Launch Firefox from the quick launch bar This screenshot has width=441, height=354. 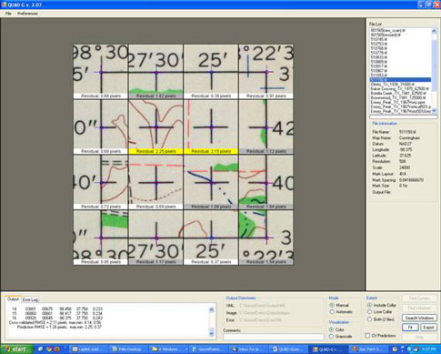[56, 349]
